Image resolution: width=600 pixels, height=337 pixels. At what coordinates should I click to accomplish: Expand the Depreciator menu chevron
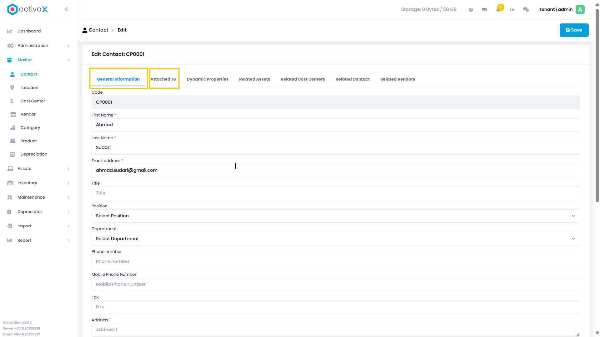coord(68,212)
